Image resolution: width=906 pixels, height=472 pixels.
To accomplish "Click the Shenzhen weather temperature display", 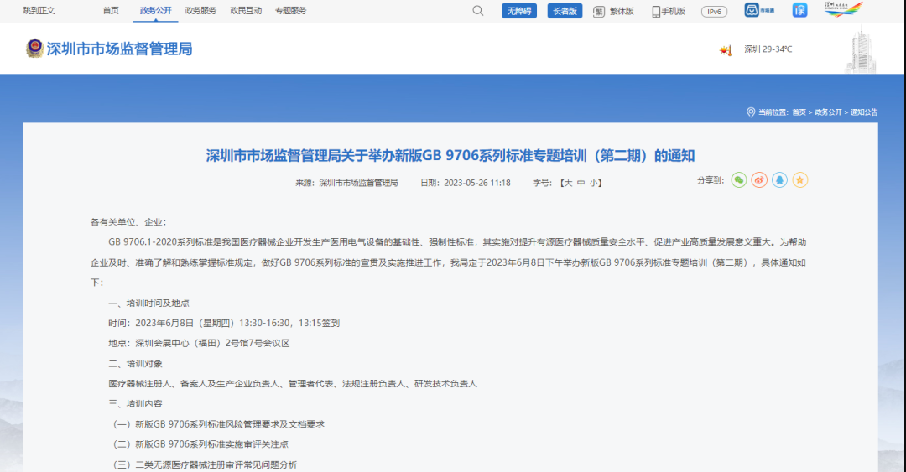I will [767, 49].
